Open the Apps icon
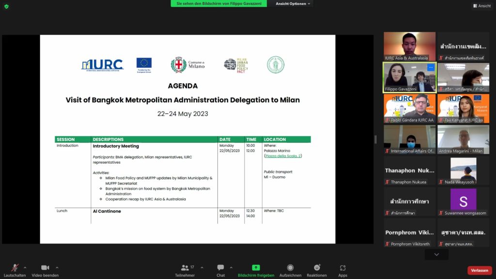Image resolution: width=496 pixels, height=279 pixels. pyautogui.click(x=342, y=267)
